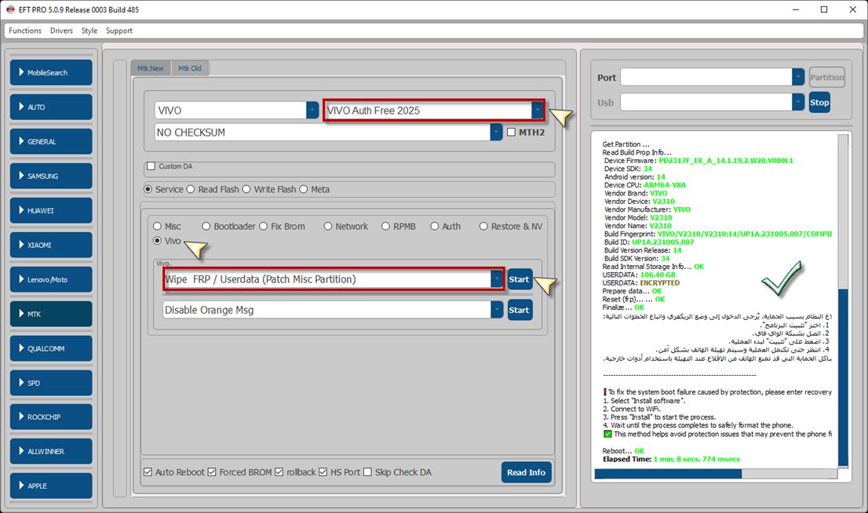Select the Auth radio option

pos(435,227)
